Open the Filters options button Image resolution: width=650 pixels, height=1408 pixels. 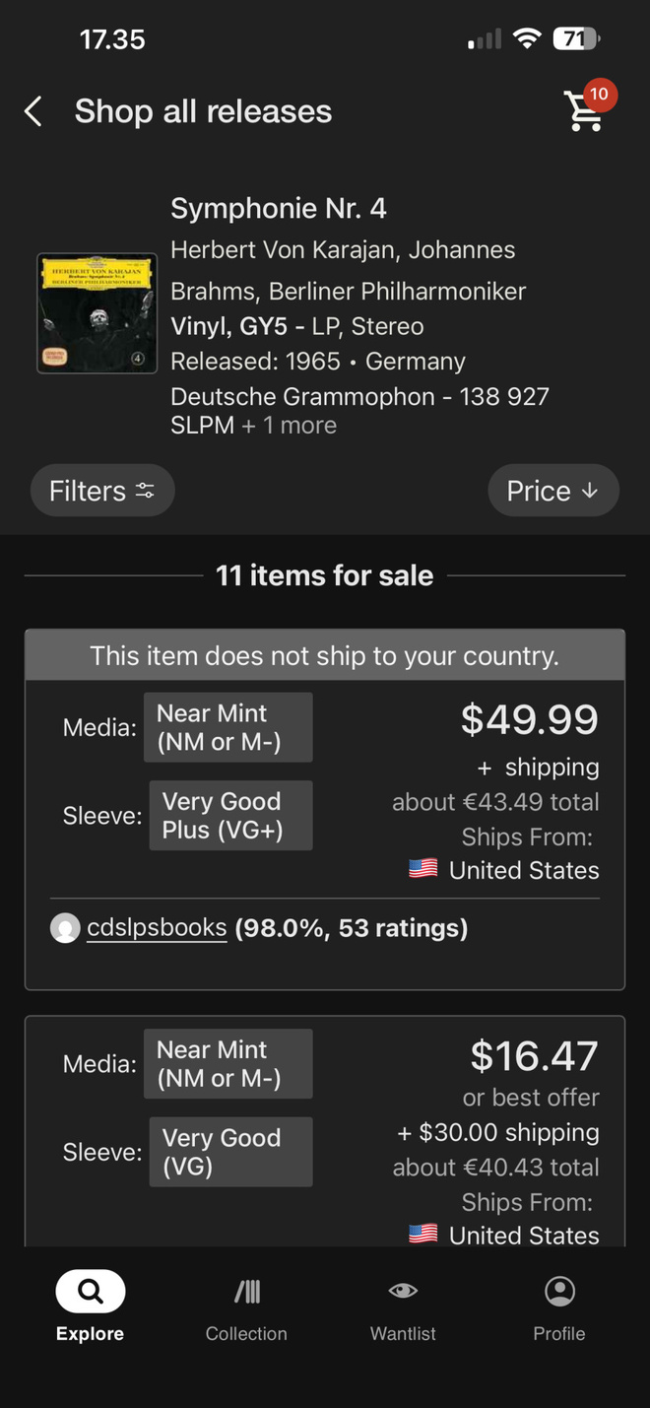click(102, 491)
